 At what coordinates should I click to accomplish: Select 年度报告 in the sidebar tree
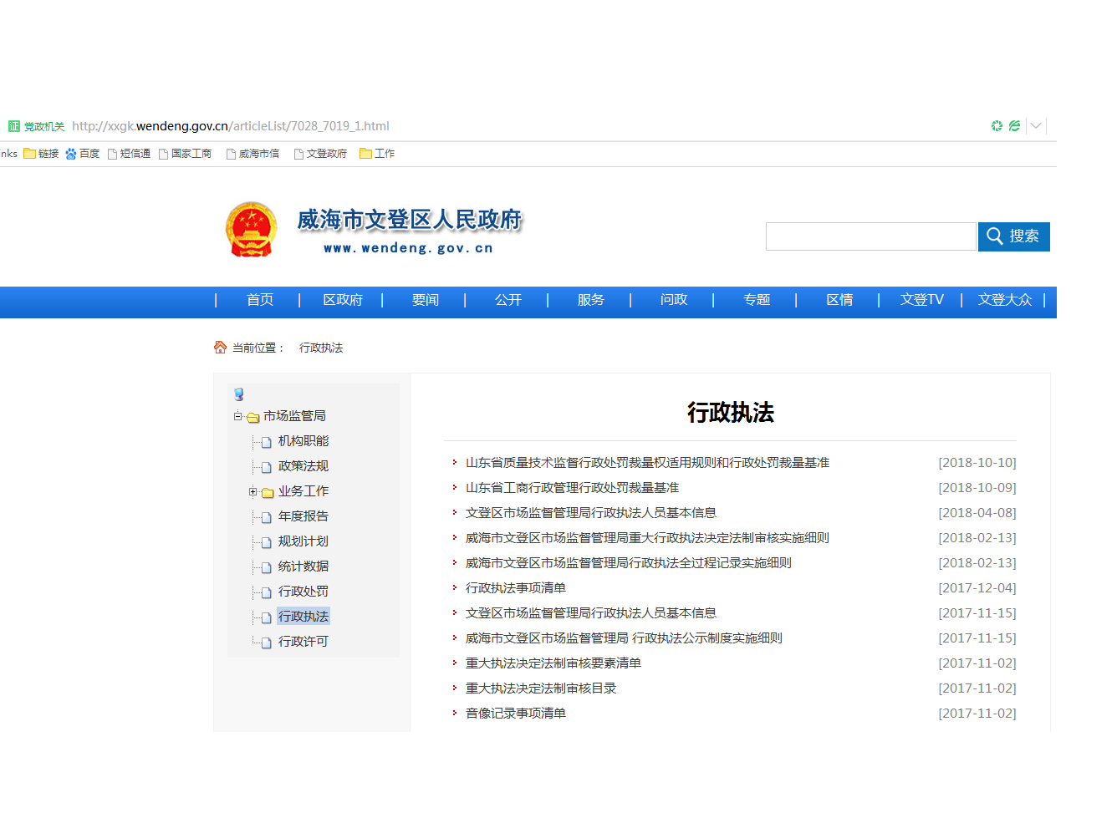303,516
